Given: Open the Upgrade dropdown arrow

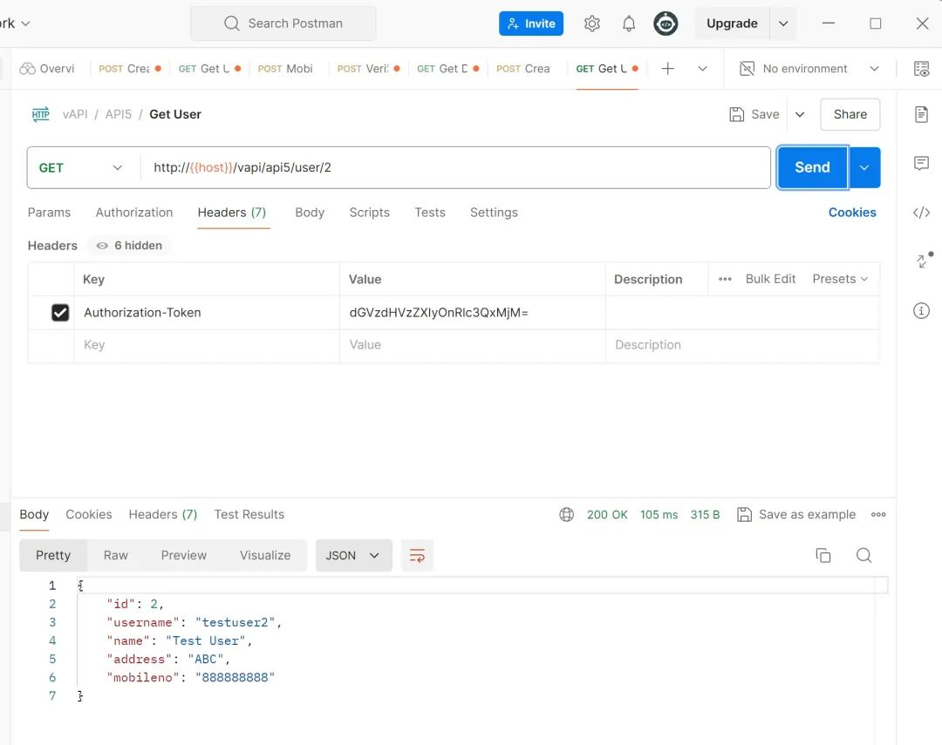Looking at the screenshot, I should [782, 24].
